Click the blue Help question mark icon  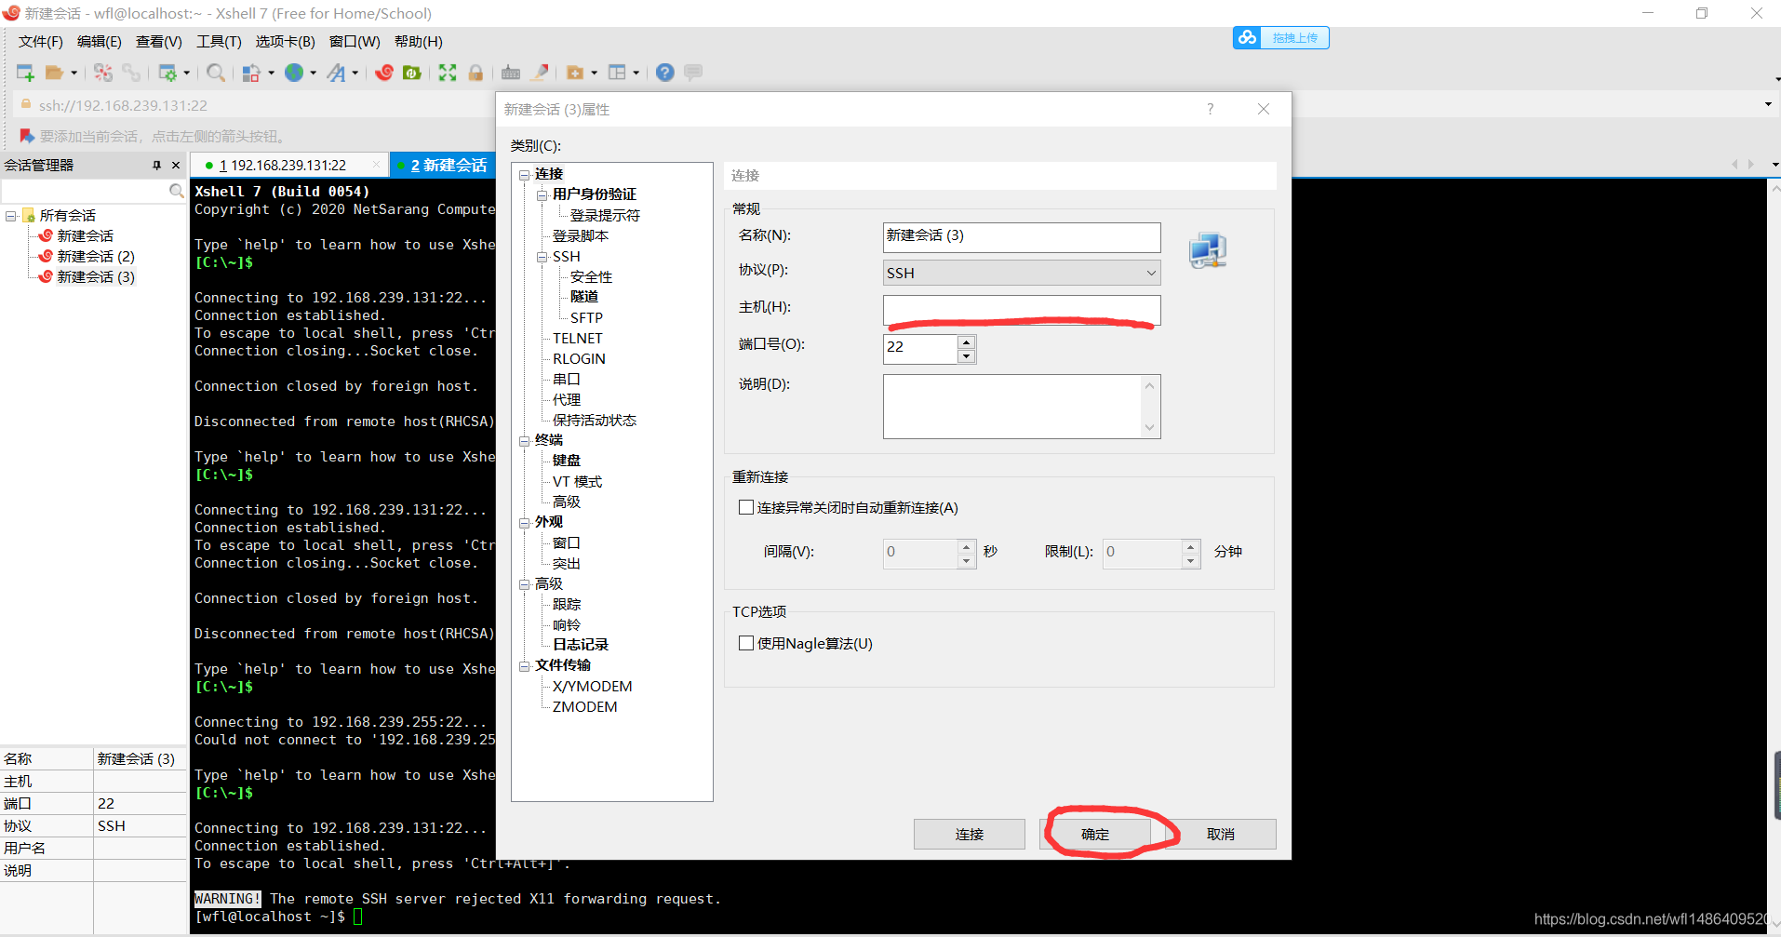[x=665, y=73]
